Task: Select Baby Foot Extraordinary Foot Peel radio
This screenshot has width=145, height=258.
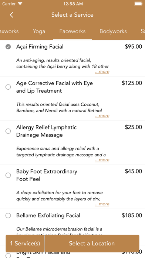Action: [8, 175]
